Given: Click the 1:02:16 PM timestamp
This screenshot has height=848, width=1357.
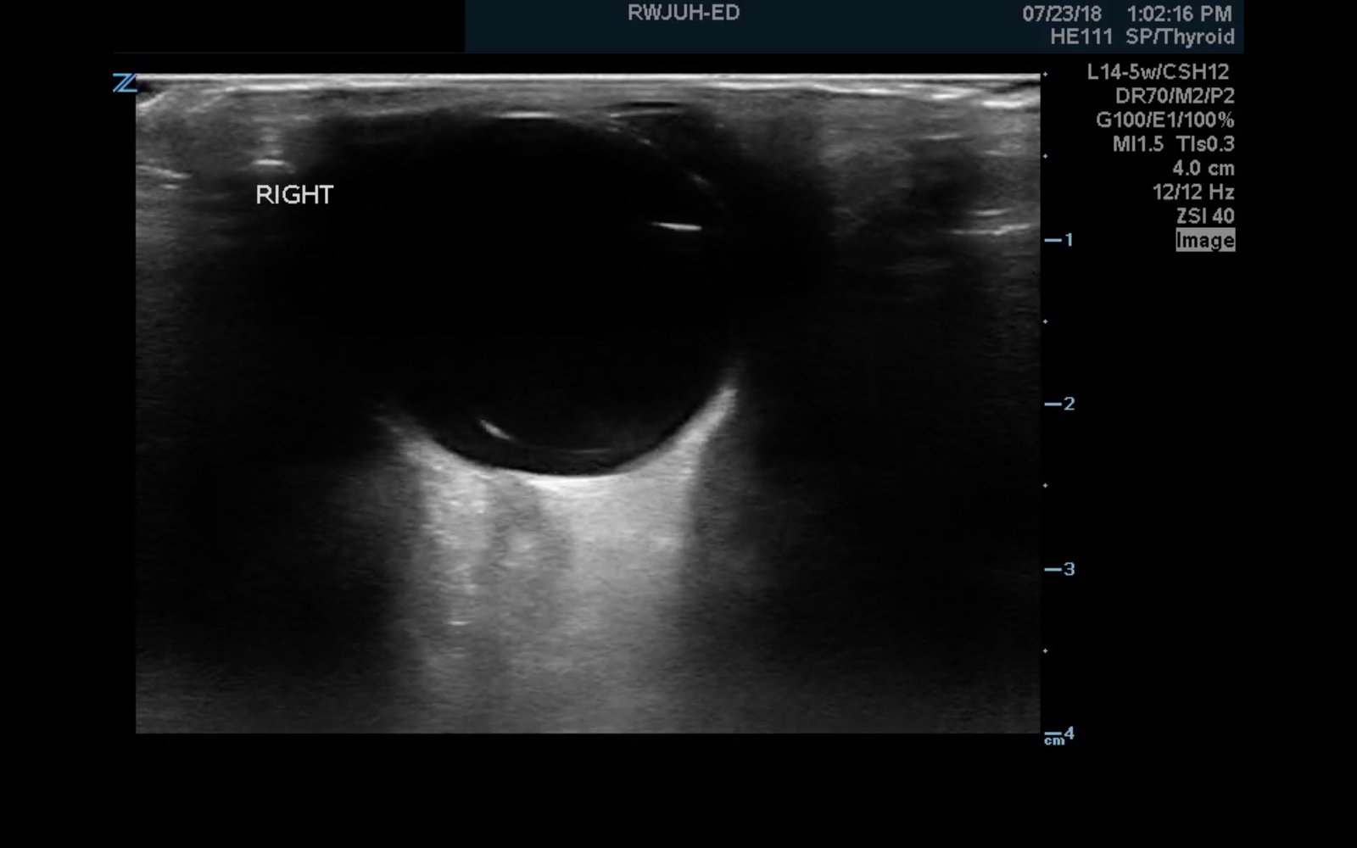Looking at the screenshot, I should click(1178, 14).
